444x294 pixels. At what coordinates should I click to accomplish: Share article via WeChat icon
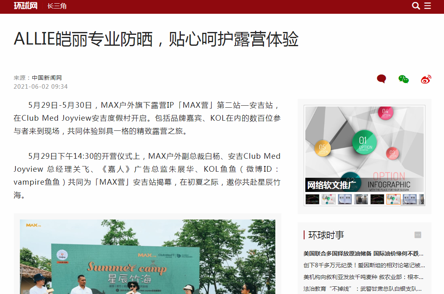[403, 79]
